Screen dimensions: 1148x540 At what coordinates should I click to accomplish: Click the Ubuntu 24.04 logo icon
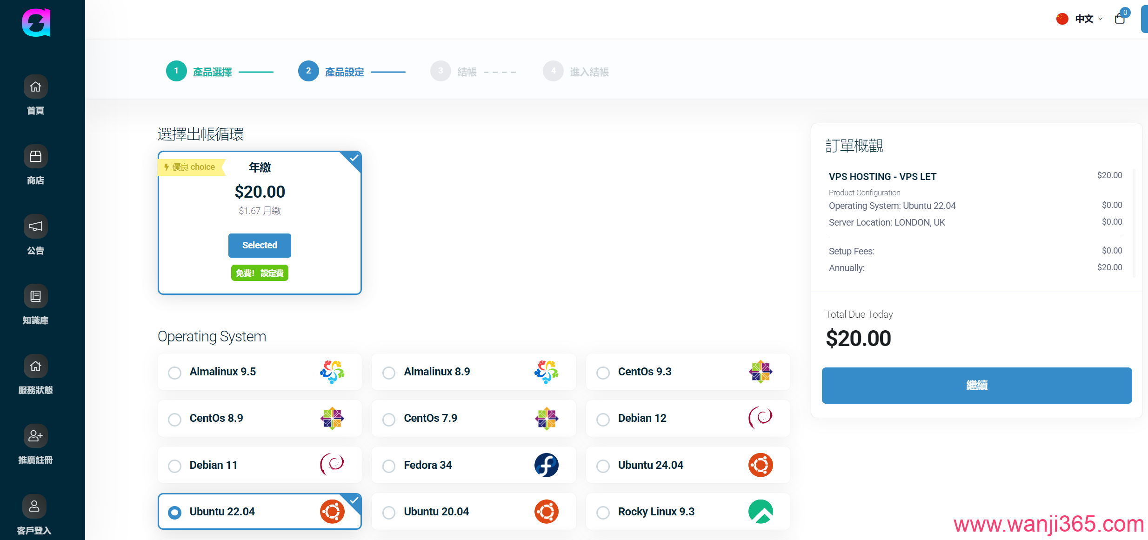761,465
